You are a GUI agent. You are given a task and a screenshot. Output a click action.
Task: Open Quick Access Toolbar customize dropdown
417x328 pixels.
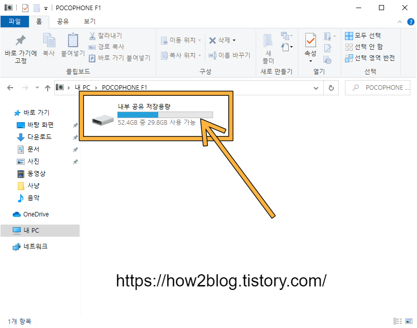point(46,9)
